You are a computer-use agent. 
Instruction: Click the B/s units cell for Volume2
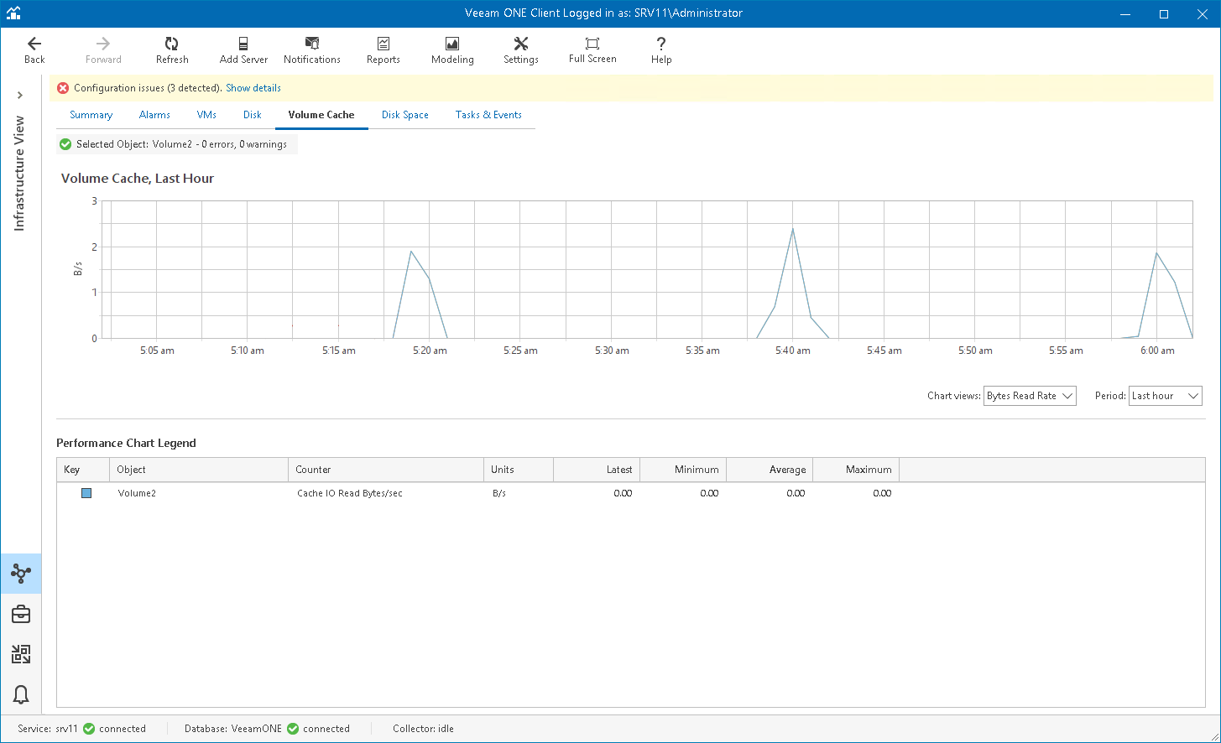point(499,493)
